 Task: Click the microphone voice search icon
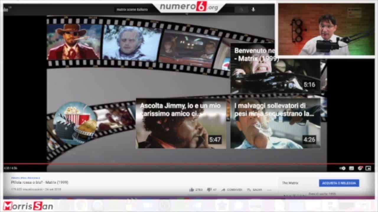pyautogui.click(x=253, y=9)
